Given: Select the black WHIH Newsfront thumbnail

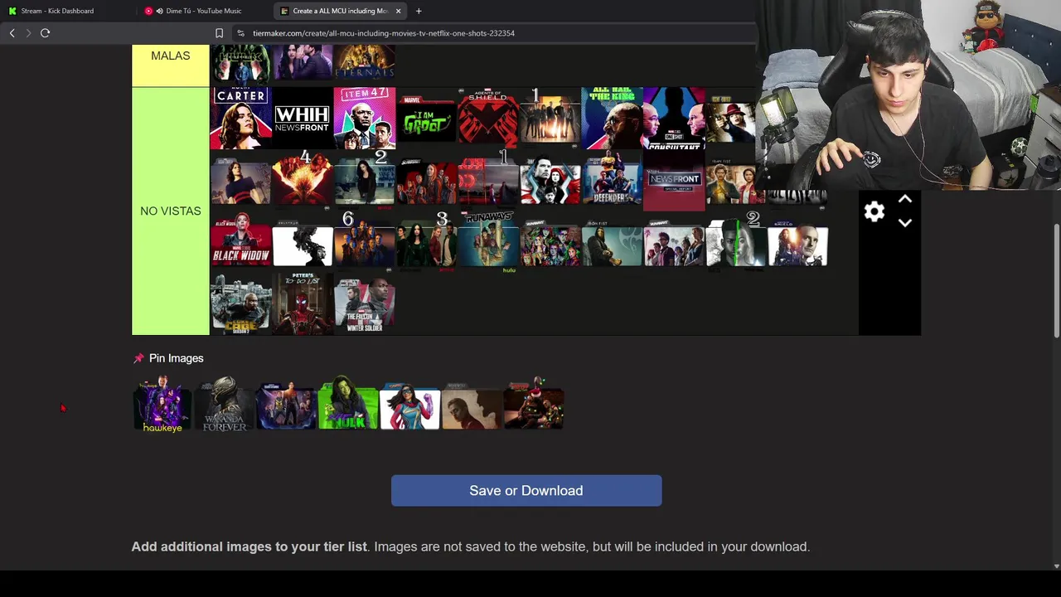Looking at the screenshot, I should click(x=303, y=119).
